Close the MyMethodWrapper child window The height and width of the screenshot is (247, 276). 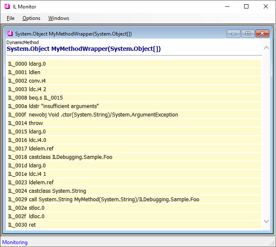click(x=262, y=33)
